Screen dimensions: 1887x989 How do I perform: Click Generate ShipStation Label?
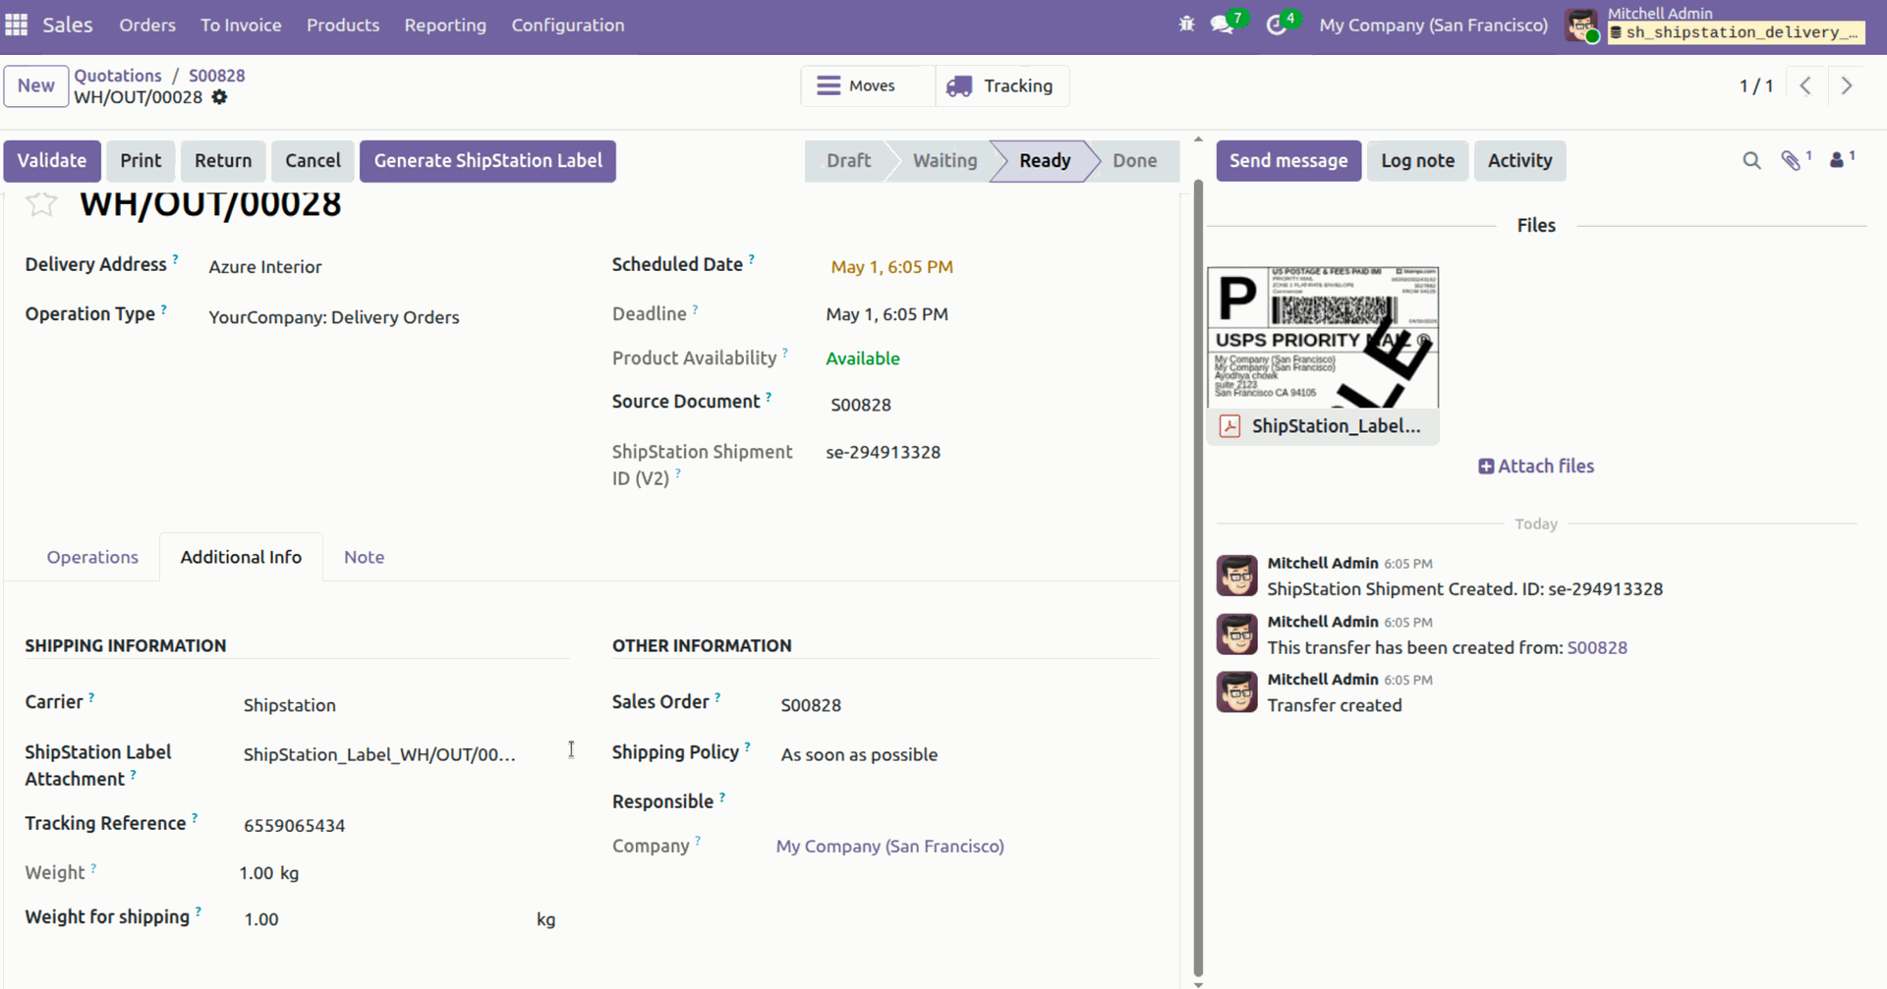click(487, 161)
